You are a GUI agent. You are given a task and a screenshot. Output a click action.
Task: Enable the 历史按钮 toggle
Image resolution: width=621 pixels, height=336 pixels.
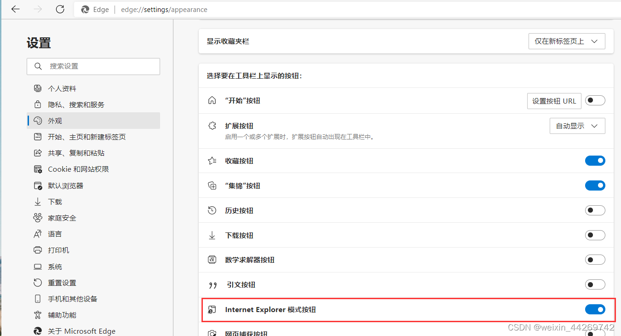click(x=595, y=210)
